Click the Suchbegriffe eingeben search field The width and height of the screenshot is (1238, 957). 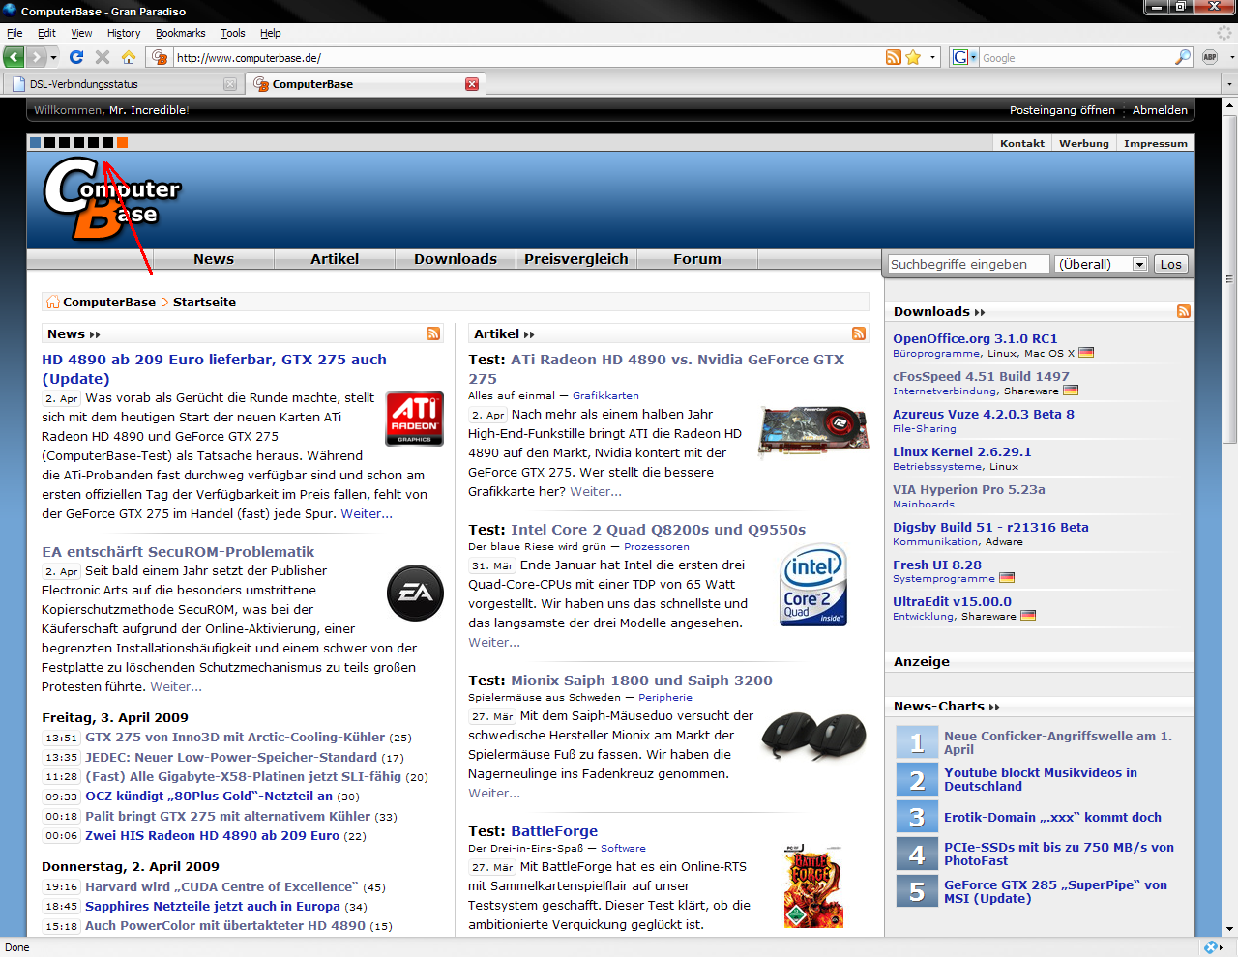pos(968,264)
